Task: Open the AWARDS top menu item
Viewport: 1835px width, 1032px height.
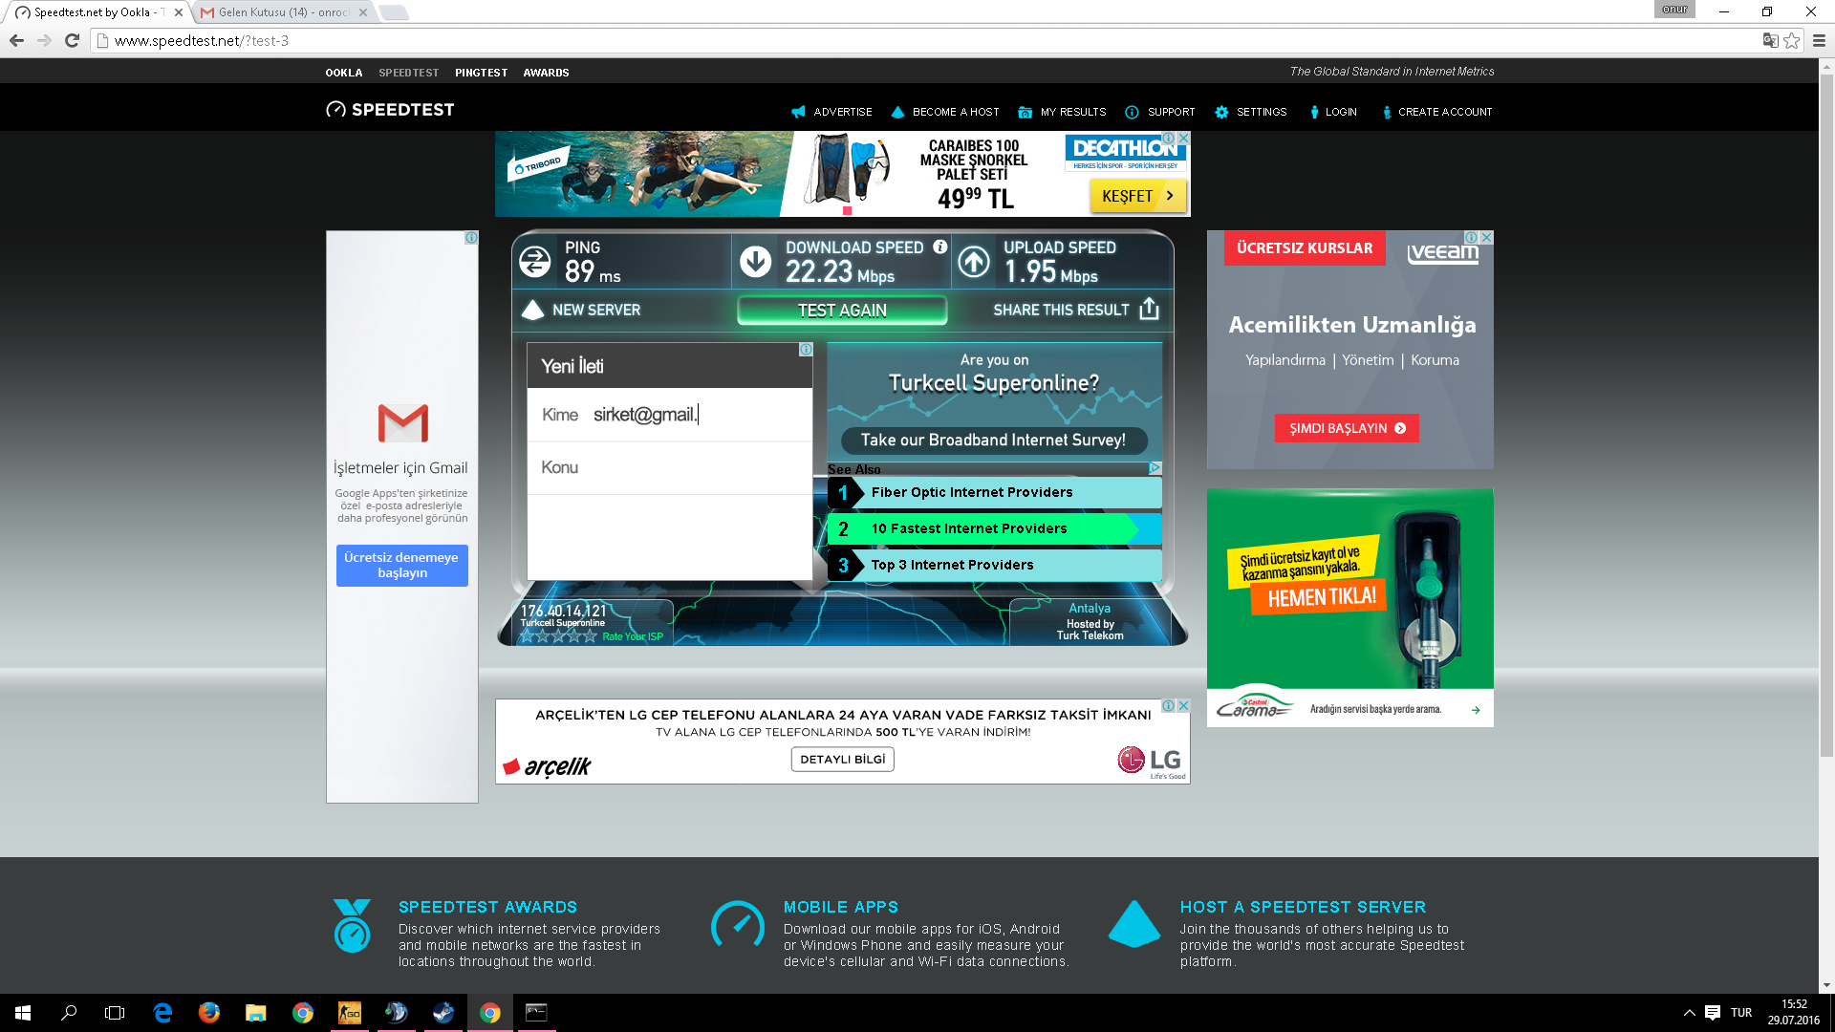Action: coord(546,73)
